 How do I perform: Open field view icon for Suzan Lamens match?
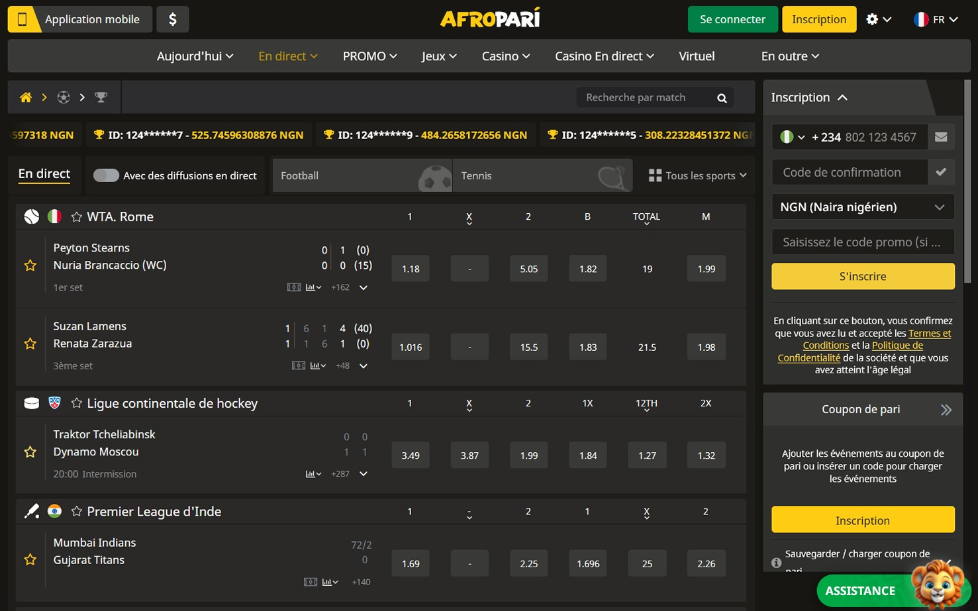pyautogui.click(x=299, y=365)
